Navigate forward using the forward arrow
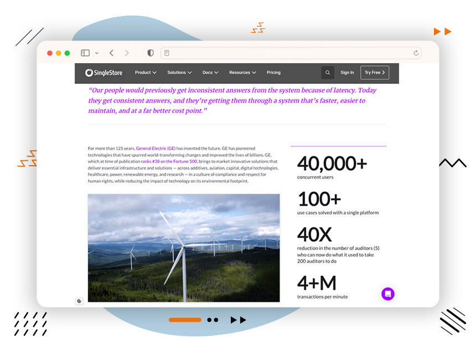This screenshot has height=348, width=476. coord(127,53)
